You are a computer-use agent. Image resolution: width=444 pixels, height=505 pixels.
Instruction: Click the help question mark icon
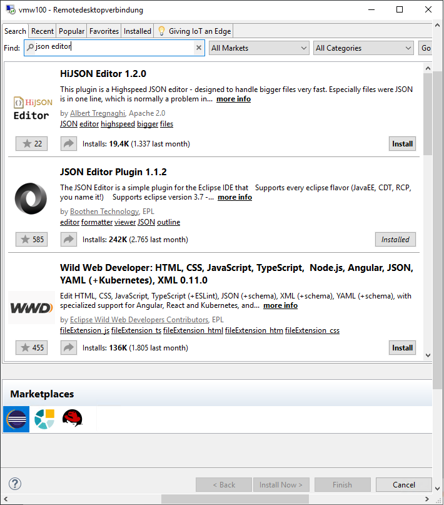click(15, 484)
